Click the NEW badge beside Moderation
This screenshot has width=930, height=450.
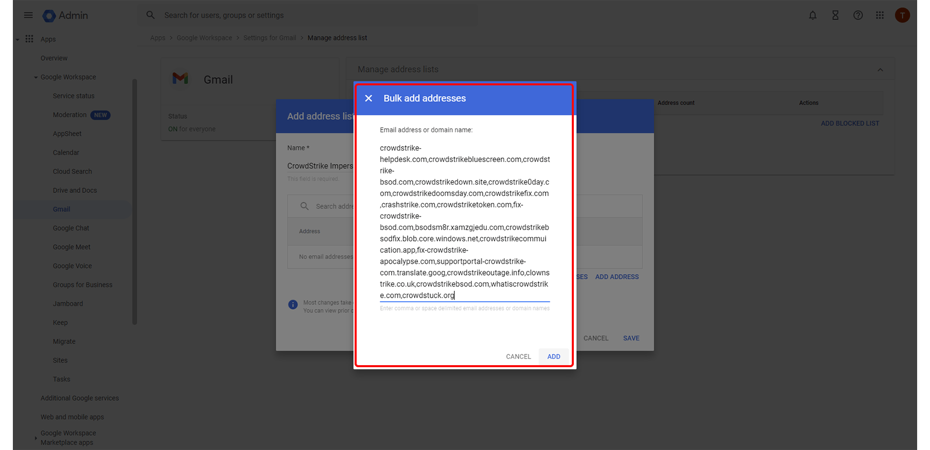point(100,115)
